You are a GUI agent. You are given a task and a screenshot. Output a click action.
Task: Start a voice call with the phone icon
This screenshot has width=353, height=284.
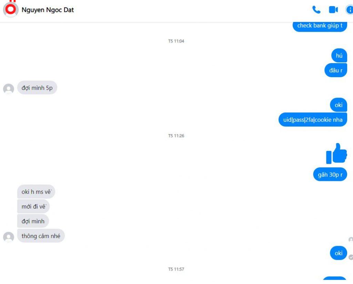click(x=316, y=10)
